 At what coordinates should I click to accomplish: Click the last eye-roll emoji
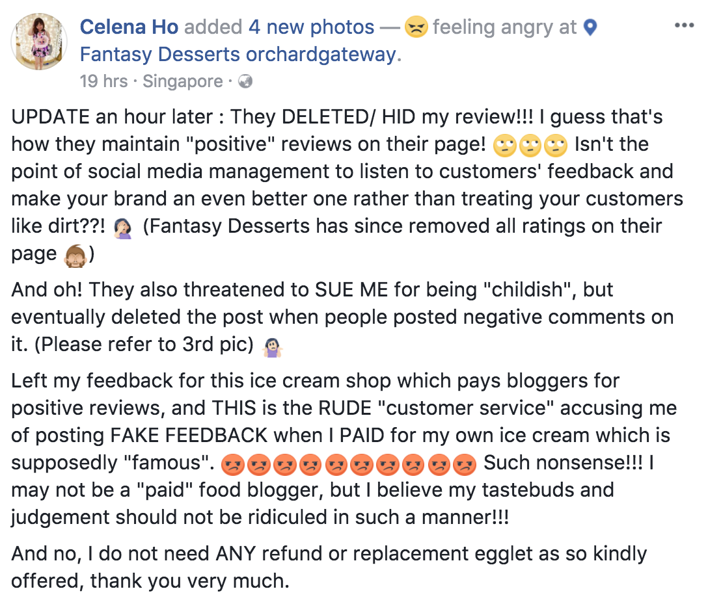(x=556, y=146)
